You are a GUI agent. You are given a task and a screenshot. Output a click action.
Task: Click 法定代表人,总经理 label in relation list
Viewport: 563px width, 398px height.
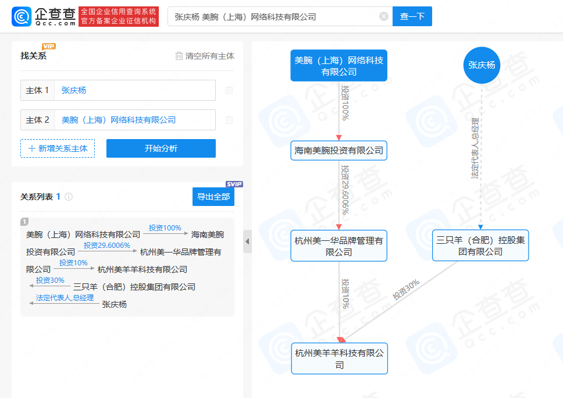[x=65, y=298]
